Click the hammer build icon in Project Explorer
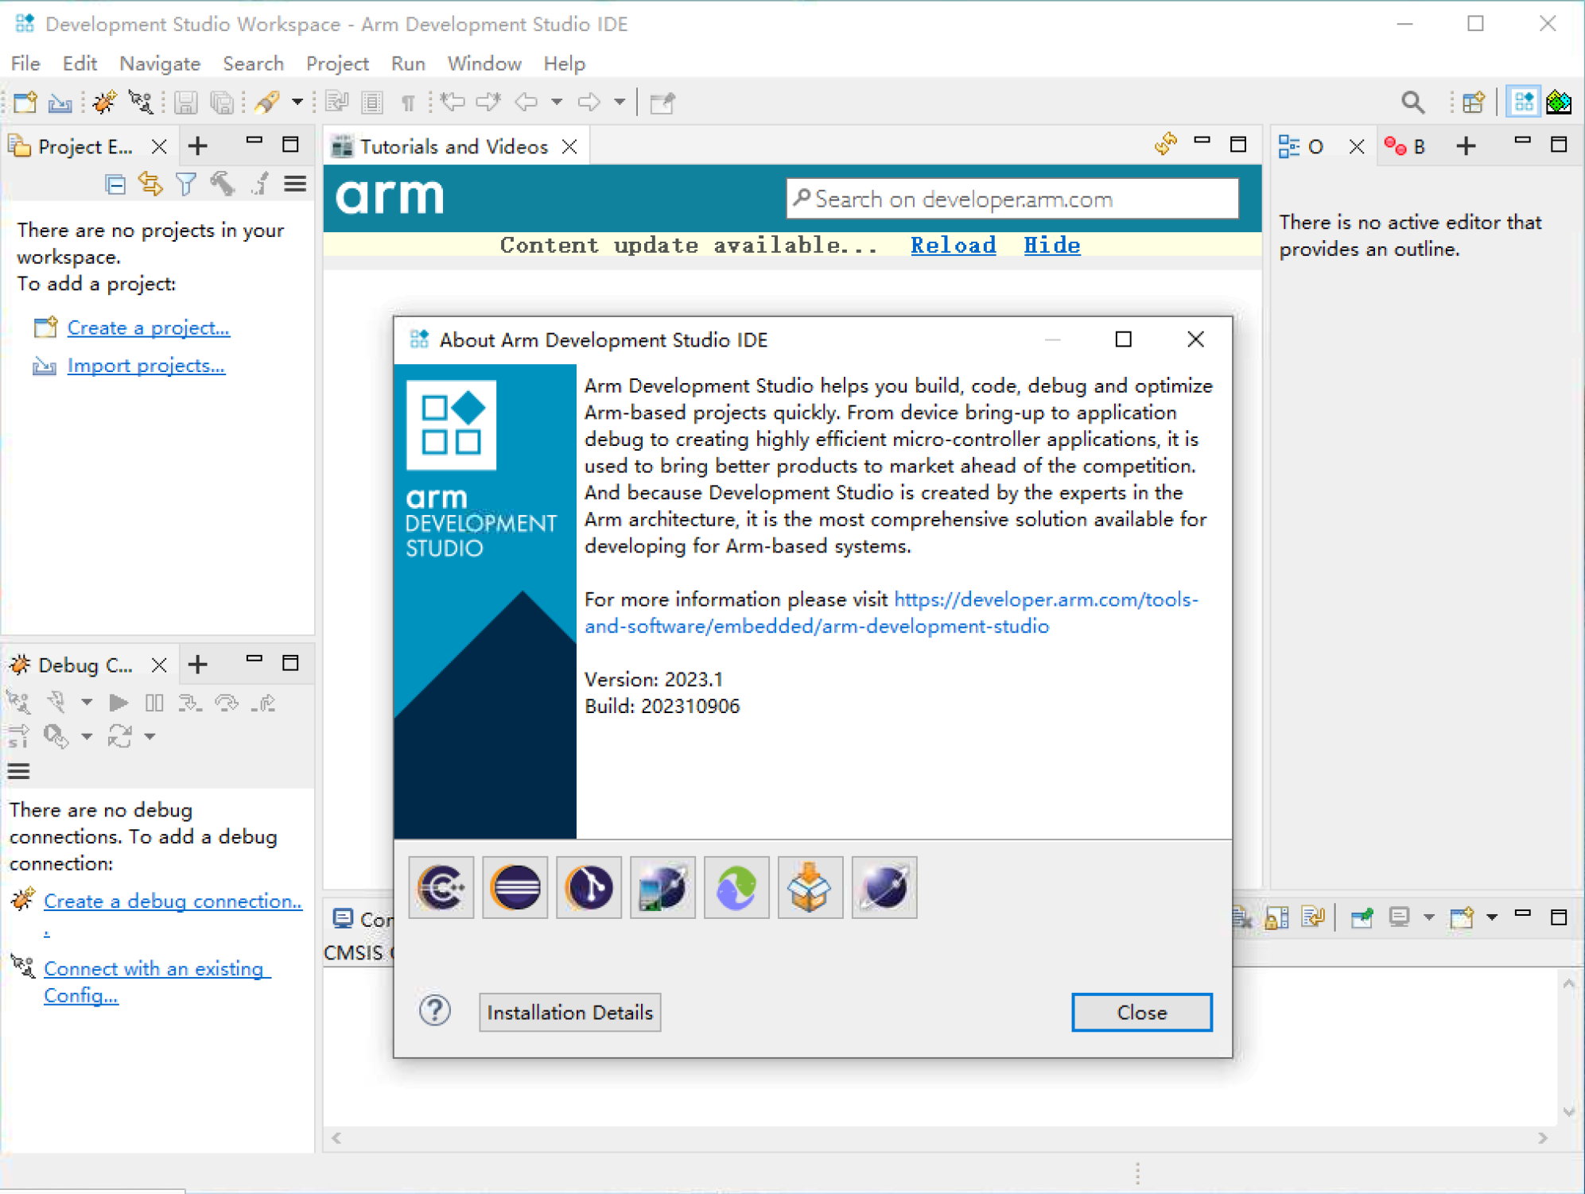The height and width of the screenshot is (1194, 1585). pos(222,184)
